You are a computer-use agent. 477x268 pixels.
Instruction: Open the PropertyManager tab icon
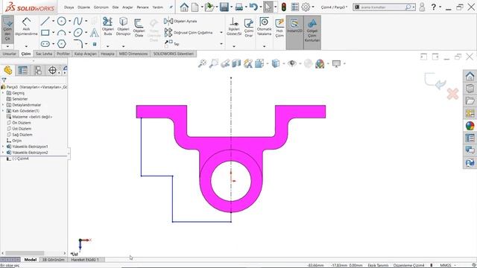click(x=23, y=70)
